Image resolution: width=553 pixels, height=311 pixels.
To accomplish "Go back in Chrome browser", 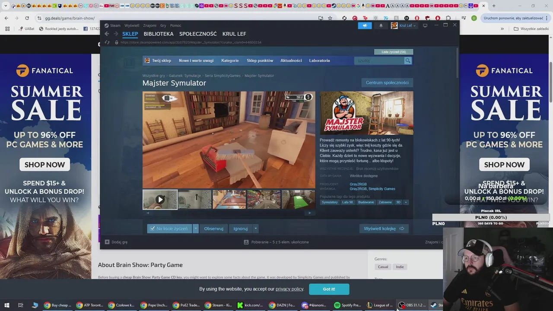I will (x=6, y=18).
